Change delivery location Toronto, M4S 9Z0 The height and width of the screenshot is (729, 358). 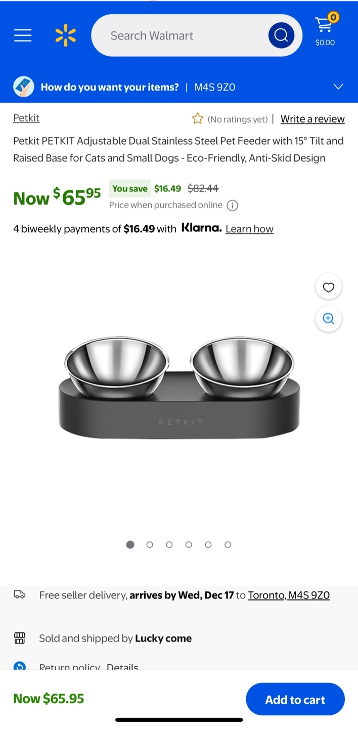click(289, 595)
